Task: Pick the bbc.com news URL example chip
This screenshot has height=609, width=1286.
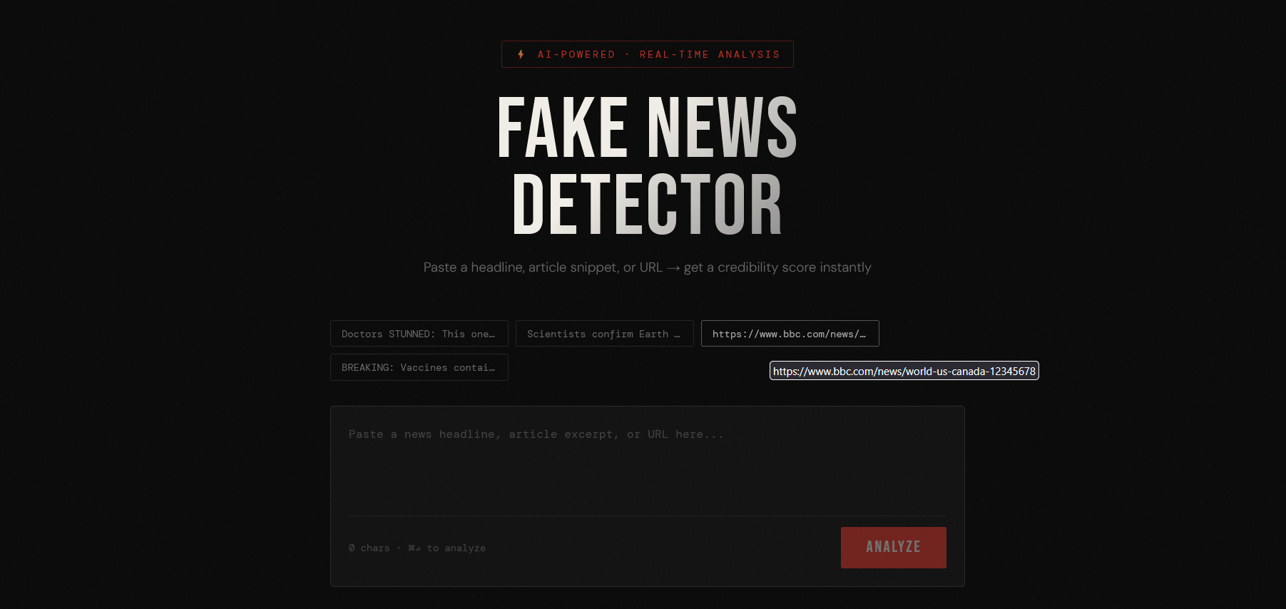Action: coord(790,334)
